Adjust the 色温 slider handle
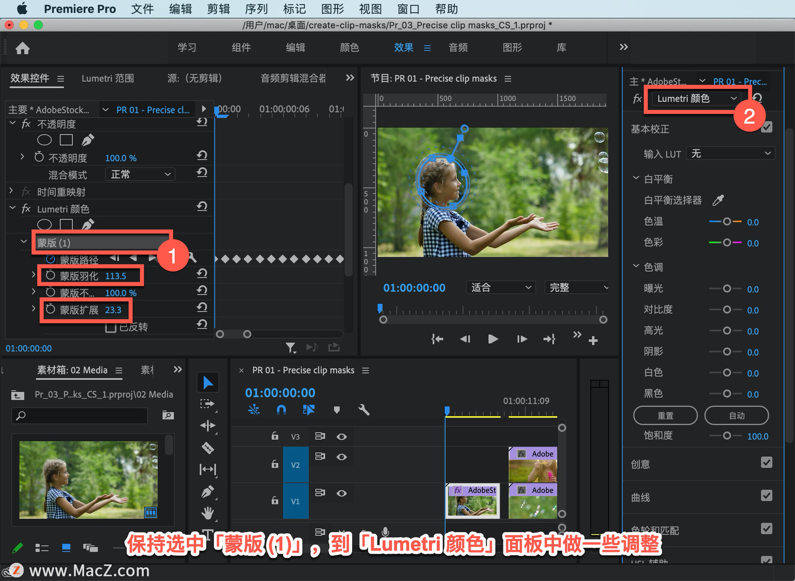Image resolution: width=795 pixels, height=581 pixels. coord(727,221)
